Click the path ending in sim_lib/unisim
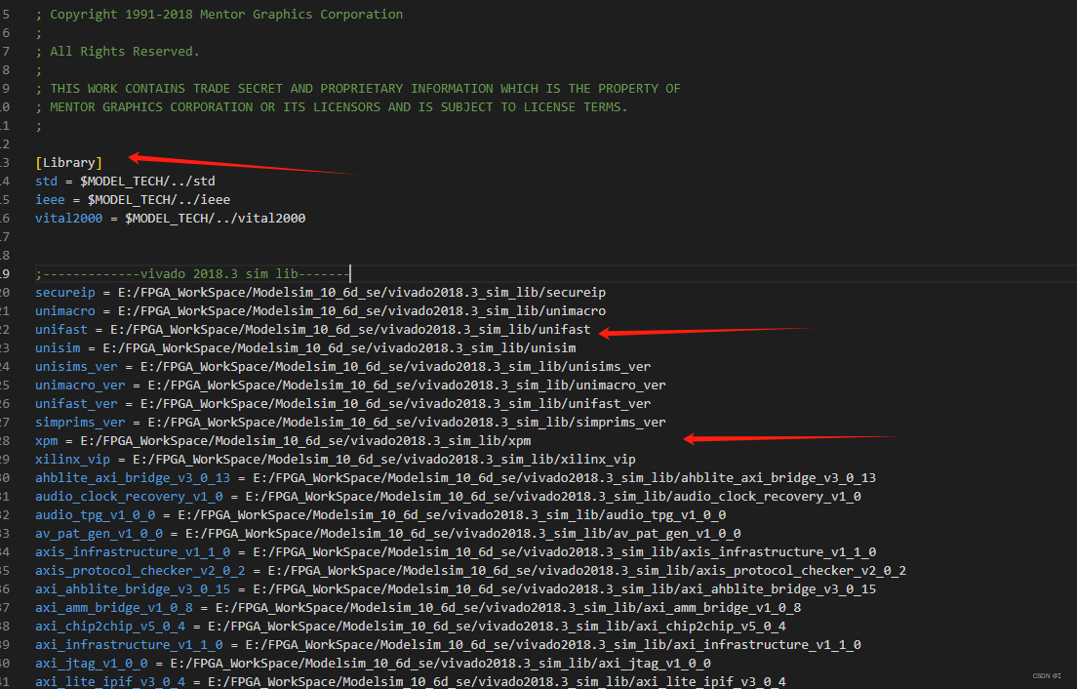 (339, 348)
